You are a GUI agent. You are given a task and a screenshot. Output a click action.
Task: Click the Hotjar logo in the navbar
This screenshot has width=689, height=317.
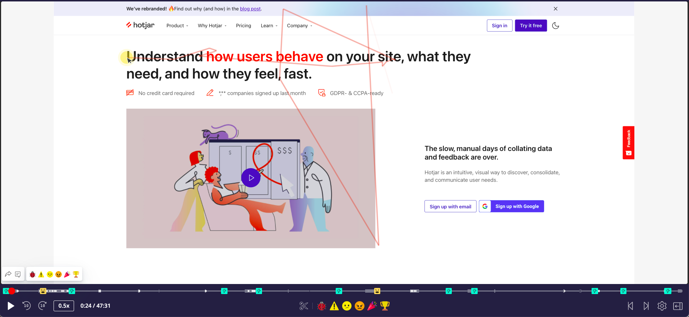pos(140,25)
